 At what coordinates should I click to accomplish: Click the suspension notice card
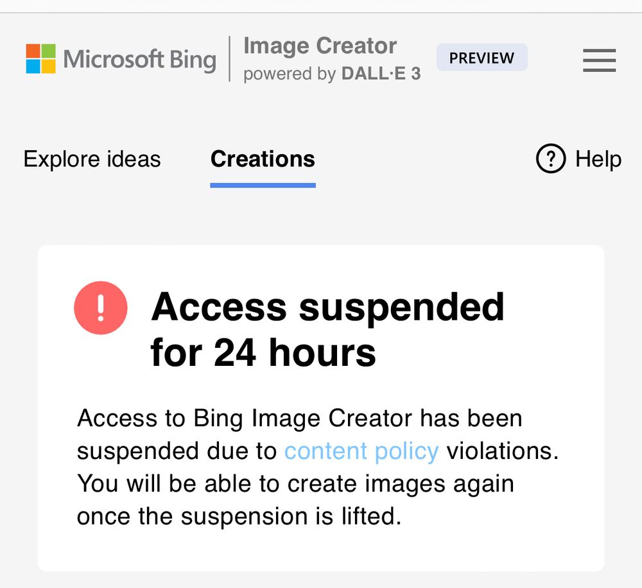(x=321, y=552)
